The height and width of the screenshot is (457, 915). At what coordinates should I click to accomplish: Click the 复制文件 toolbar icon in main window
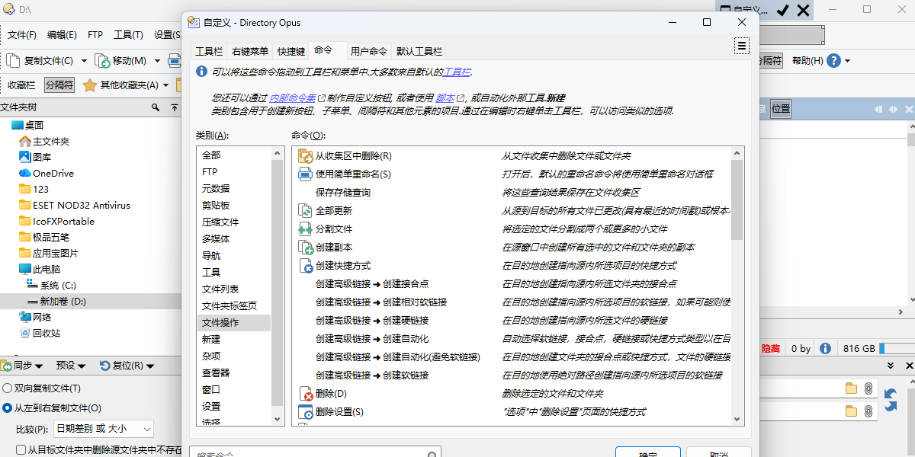(13, 61)
